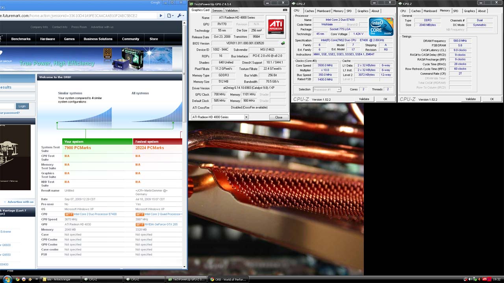Image resolution: width=504 pixels, height=283 pixels.
Task: Click Advertise with us header link
Action: click(102, 27)
